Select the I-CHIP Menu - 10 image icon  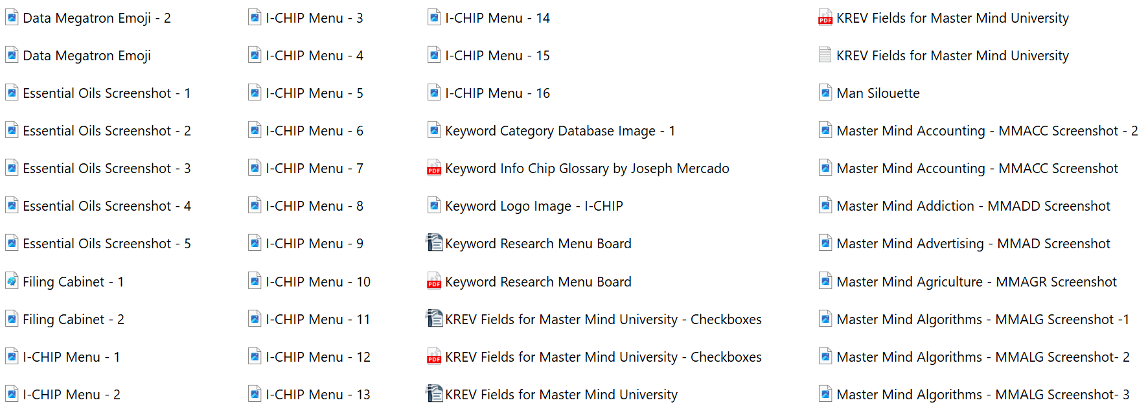(255, 282)
